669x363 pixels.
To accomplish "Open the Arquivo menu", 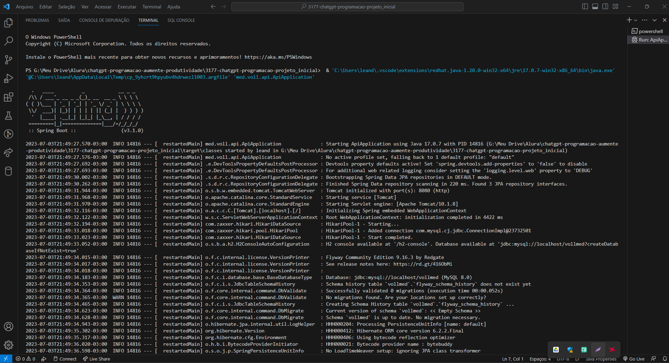I will [25, 7].
